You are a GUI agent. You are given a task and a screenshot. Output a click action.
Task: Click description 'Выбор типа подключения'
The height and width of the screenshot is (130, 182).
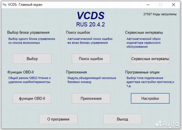(x=150, y=82)
